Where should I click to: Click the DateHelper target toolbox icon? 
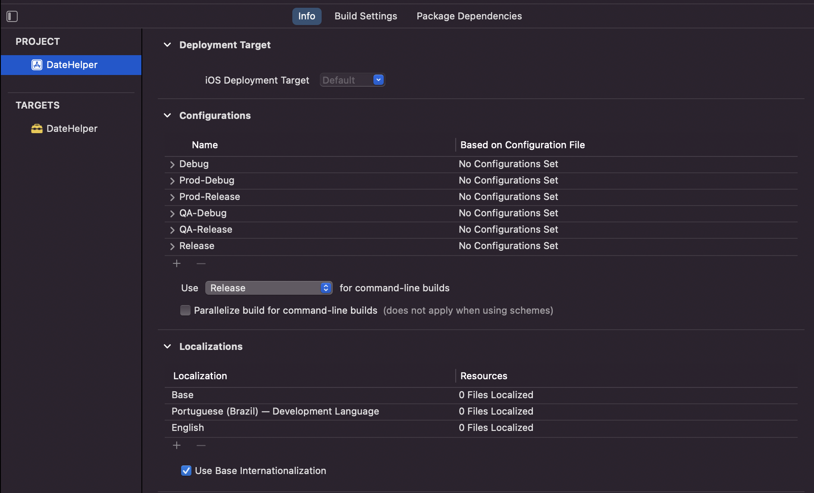pyautogui.click(x=37, y=128)
